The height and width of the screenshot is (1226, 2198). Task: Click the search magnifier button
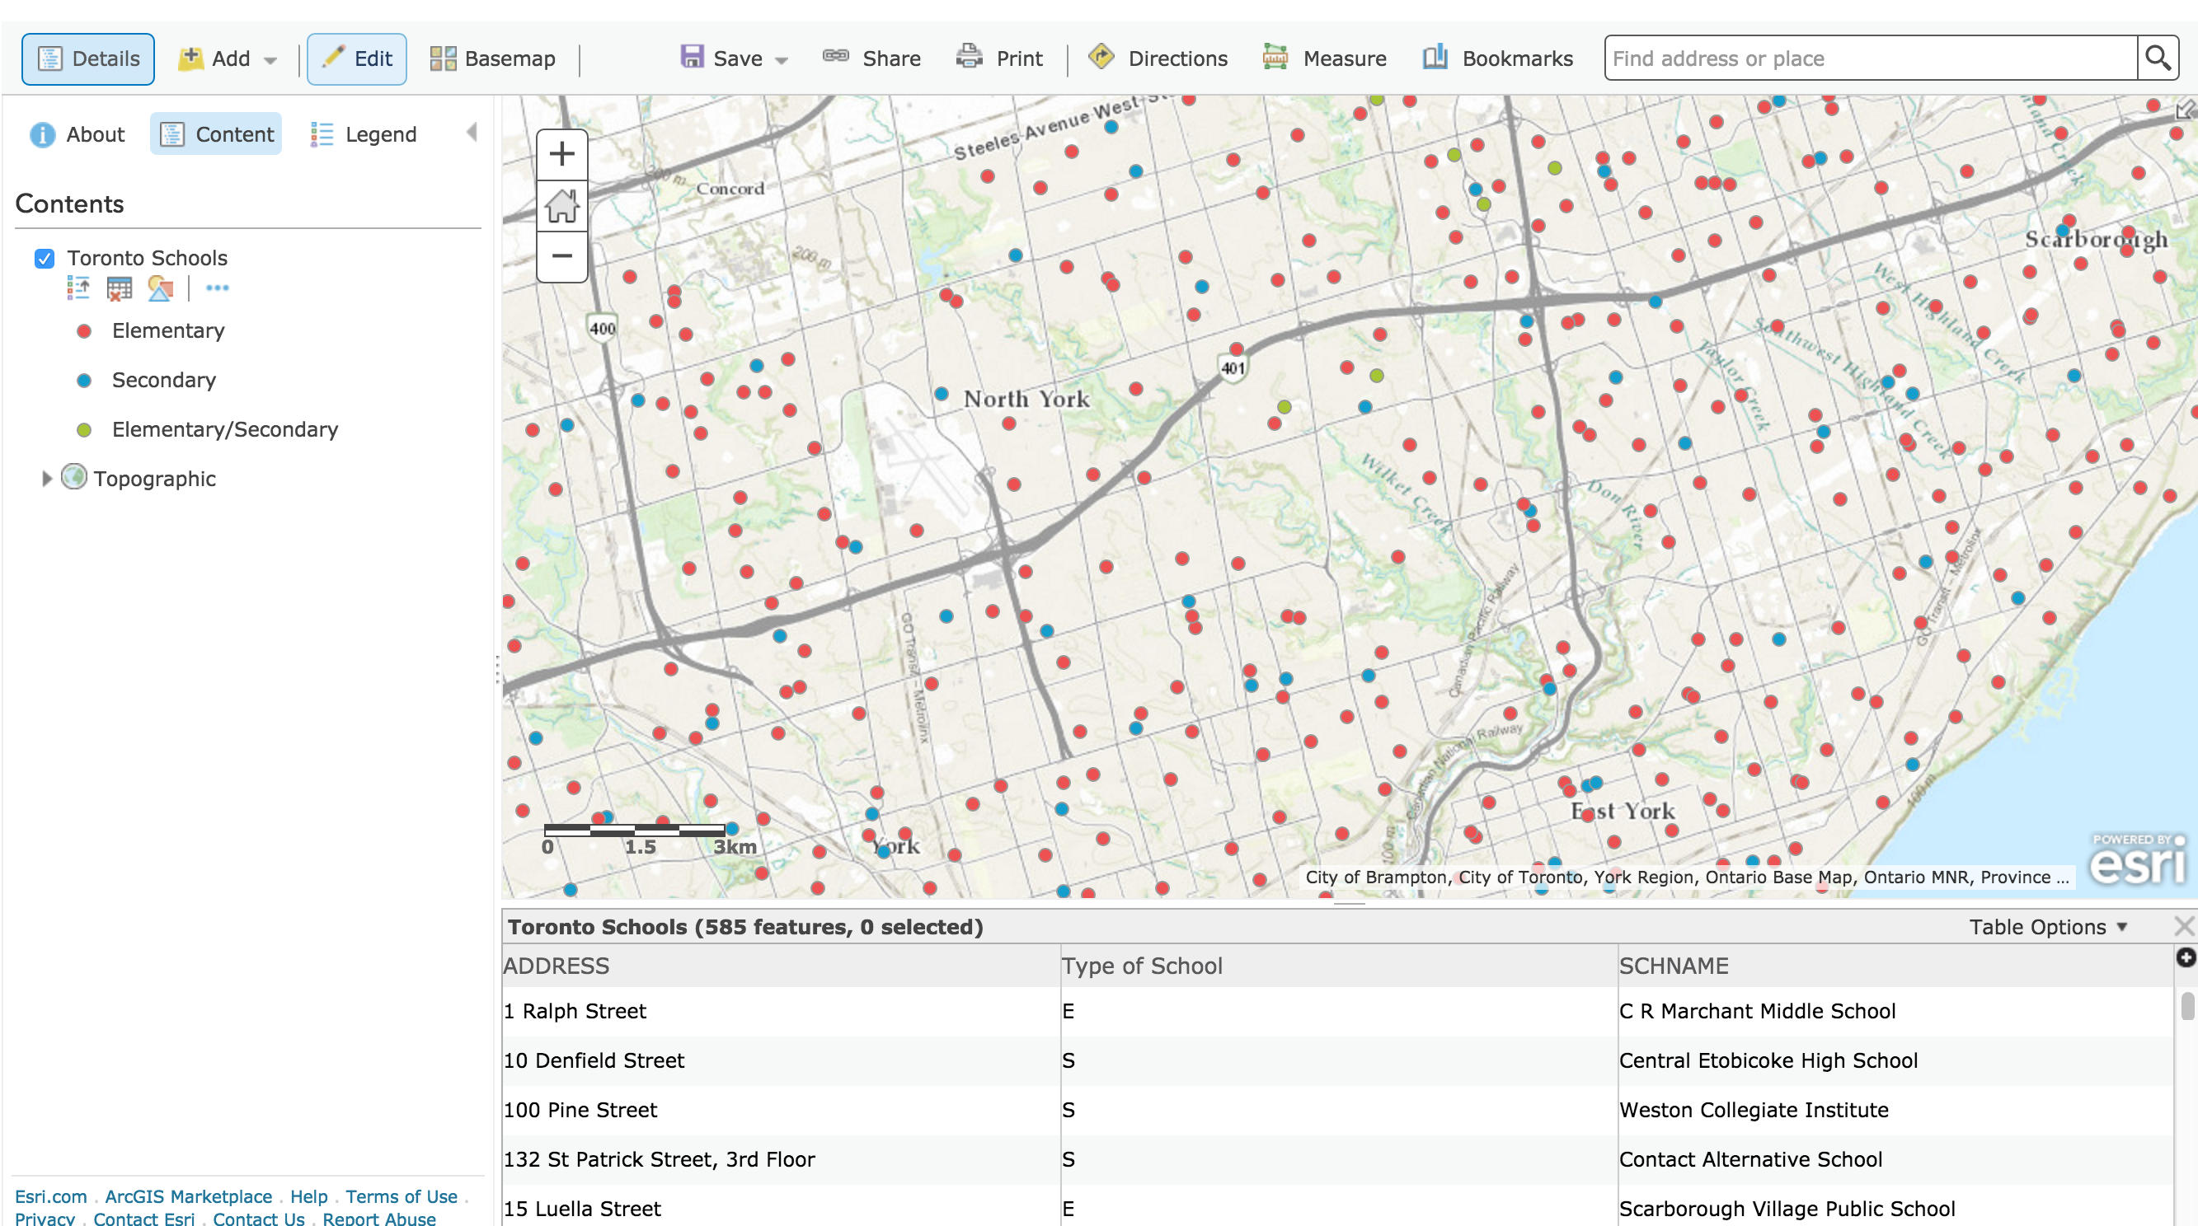tap(2158, 58)
